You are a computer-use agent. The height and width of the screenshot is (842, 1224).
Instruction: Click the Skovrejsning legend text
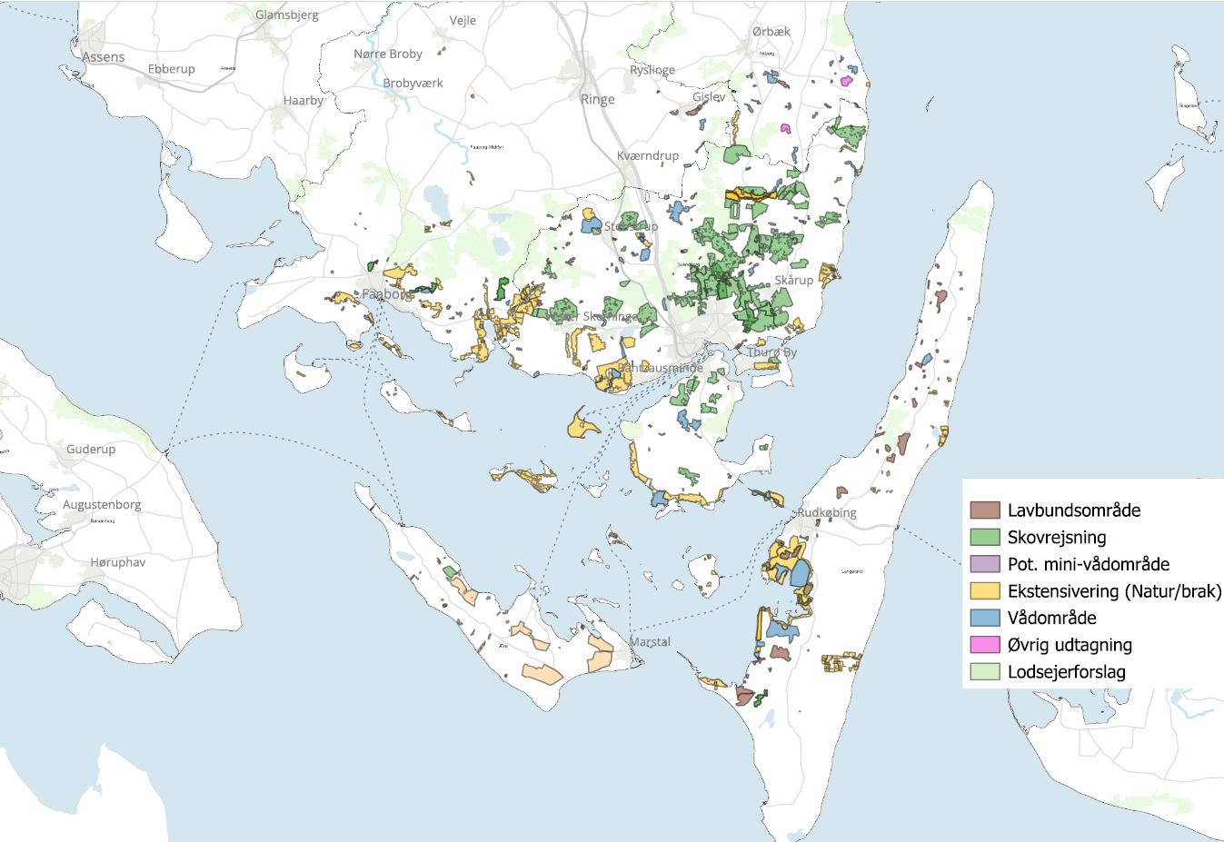click(x=1057, y=538)
